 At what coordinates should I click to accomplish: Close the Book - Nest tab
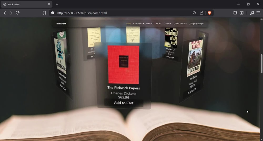pos(49,4)
